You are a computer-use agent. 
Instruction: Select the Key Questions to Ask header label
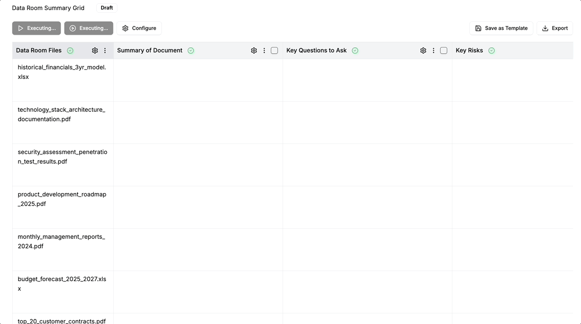316,50
